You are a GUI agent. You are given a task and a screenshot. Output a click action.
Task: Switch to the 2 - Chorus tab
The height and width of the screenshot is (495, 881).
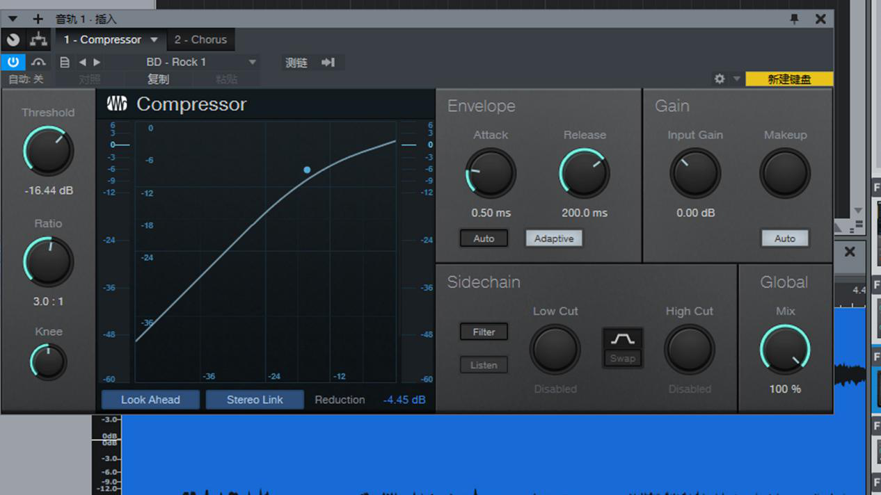tap(200, 40)
